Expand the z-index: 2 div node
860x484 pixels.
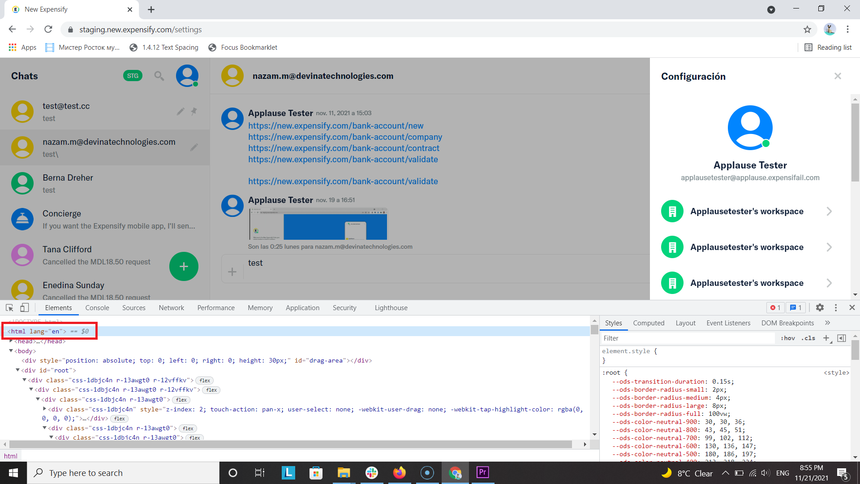[45, 409]
